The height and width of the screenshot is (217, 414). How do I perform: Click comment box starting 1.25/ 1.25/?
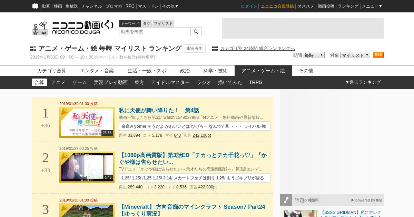coord(195,178)
